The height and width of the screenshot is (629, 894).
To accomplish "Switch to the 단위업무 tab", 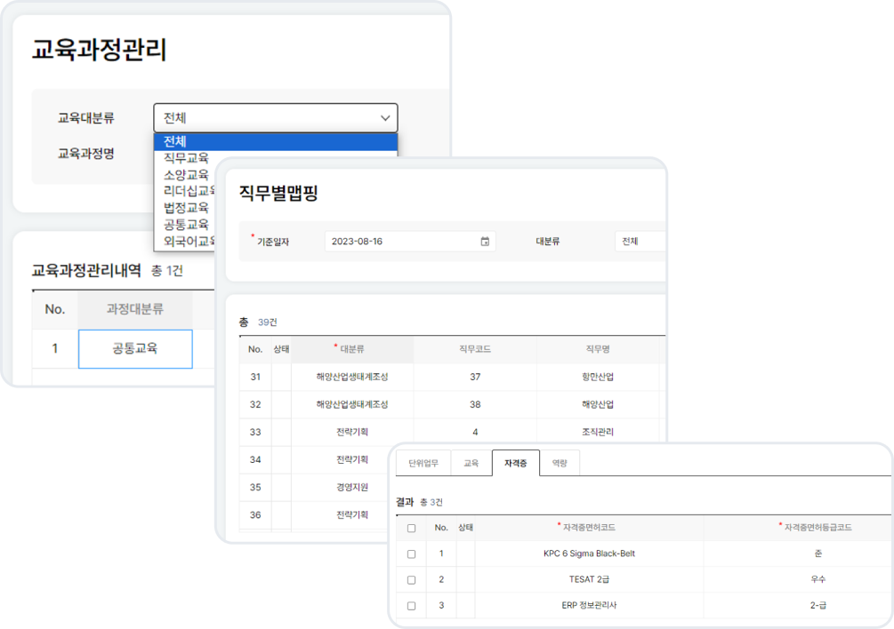I will pyautogui.click(x=422, y=462).
